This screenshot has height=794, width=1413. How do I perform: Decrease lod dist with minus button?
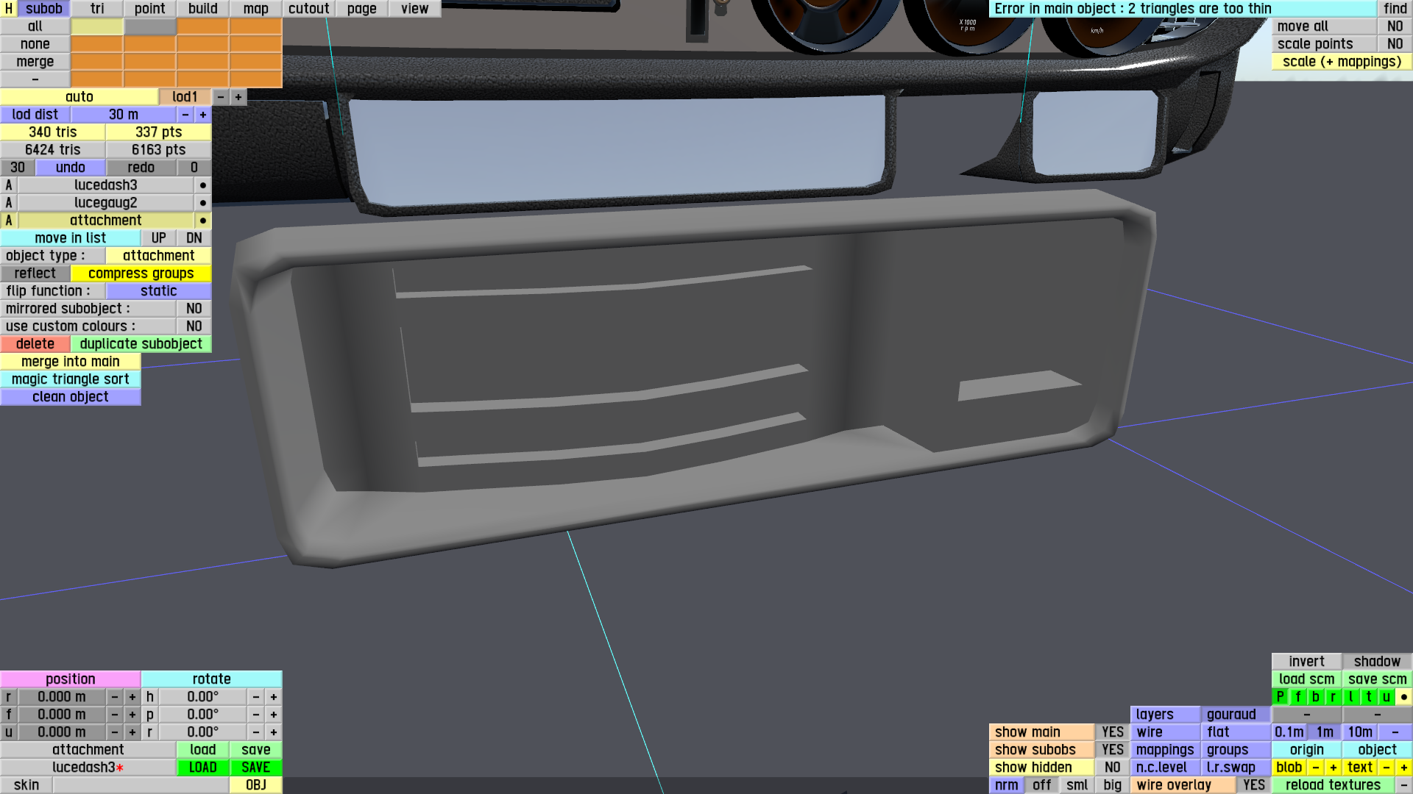(185, 115)
